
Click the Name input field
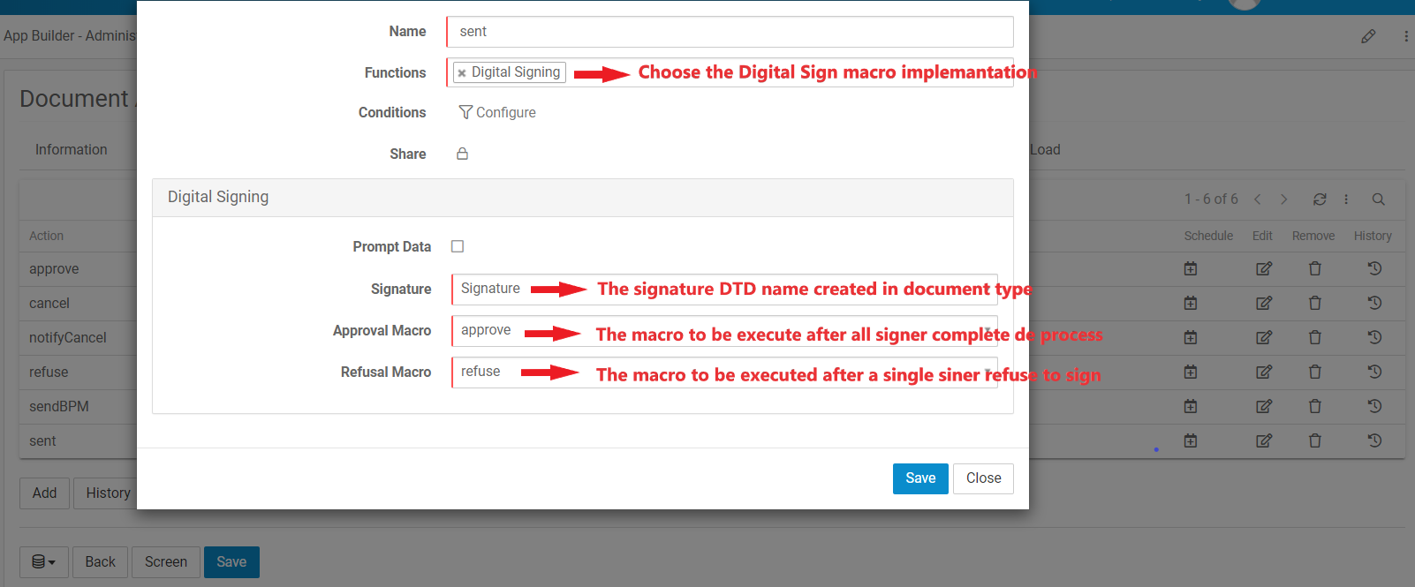[730, 32]
